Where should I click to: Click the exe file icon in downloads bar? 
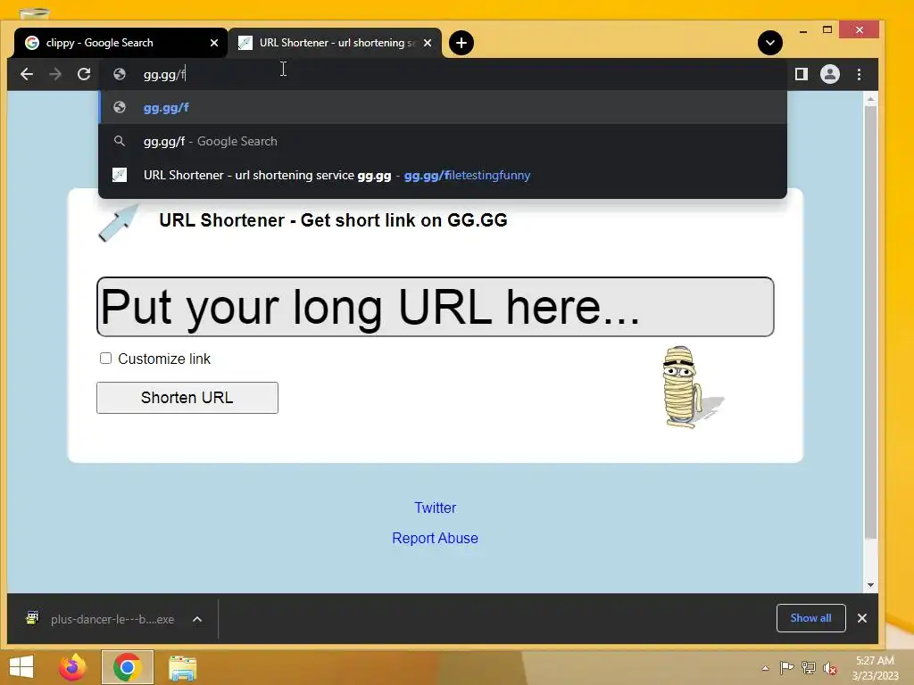pos(33,618)
